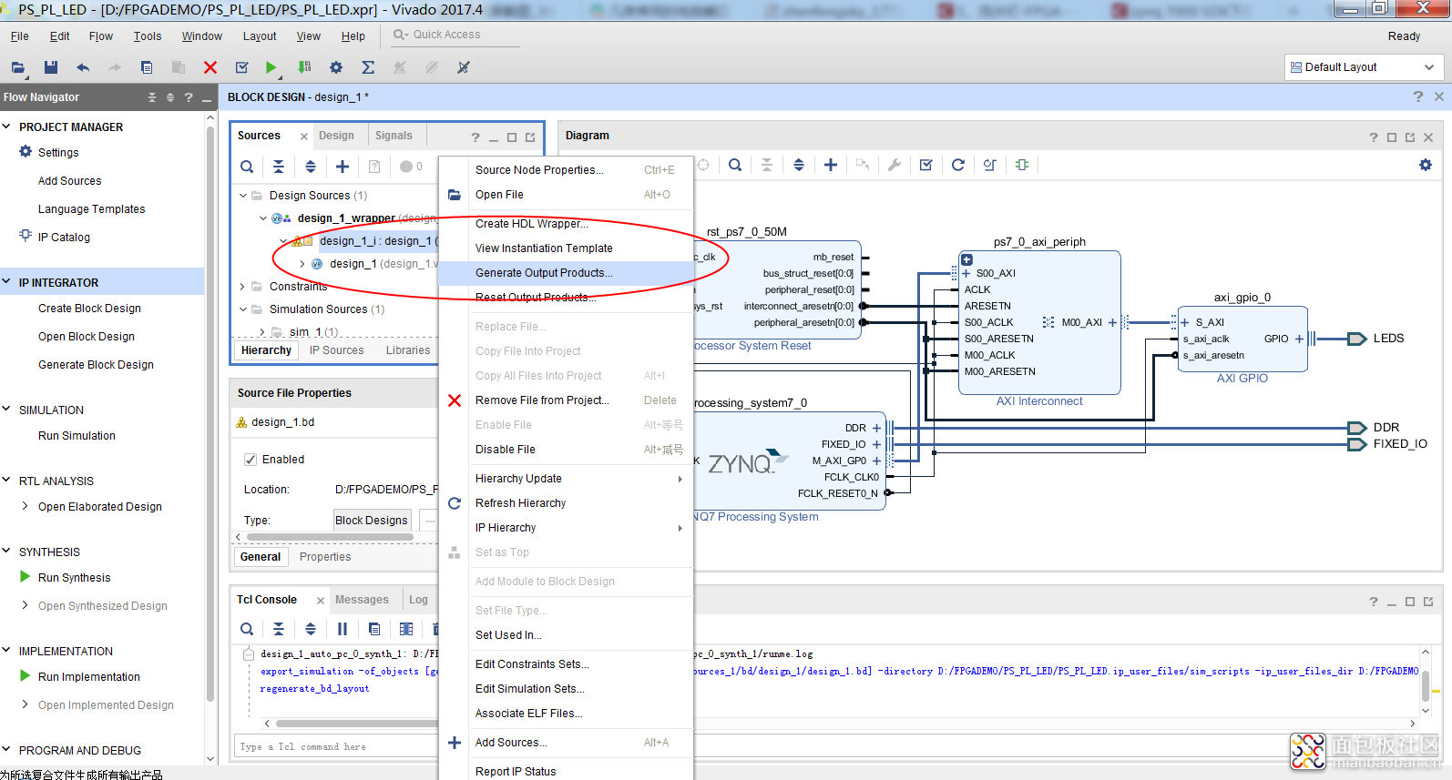This screenshot has height=780, width=1452.
Task: Click the Generate Bitstream icon in main toolbar
Action: point(304,67)
